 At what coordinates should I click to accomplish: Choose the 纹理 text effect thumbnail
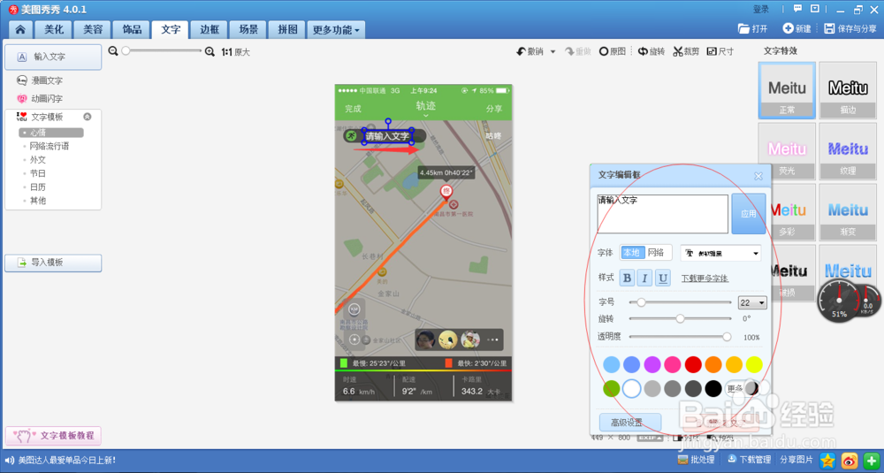pos(848,151)
